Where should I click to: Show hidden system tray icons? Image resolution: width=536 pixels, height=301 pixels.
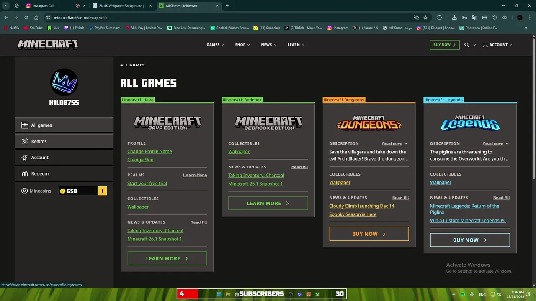(454, 294)
